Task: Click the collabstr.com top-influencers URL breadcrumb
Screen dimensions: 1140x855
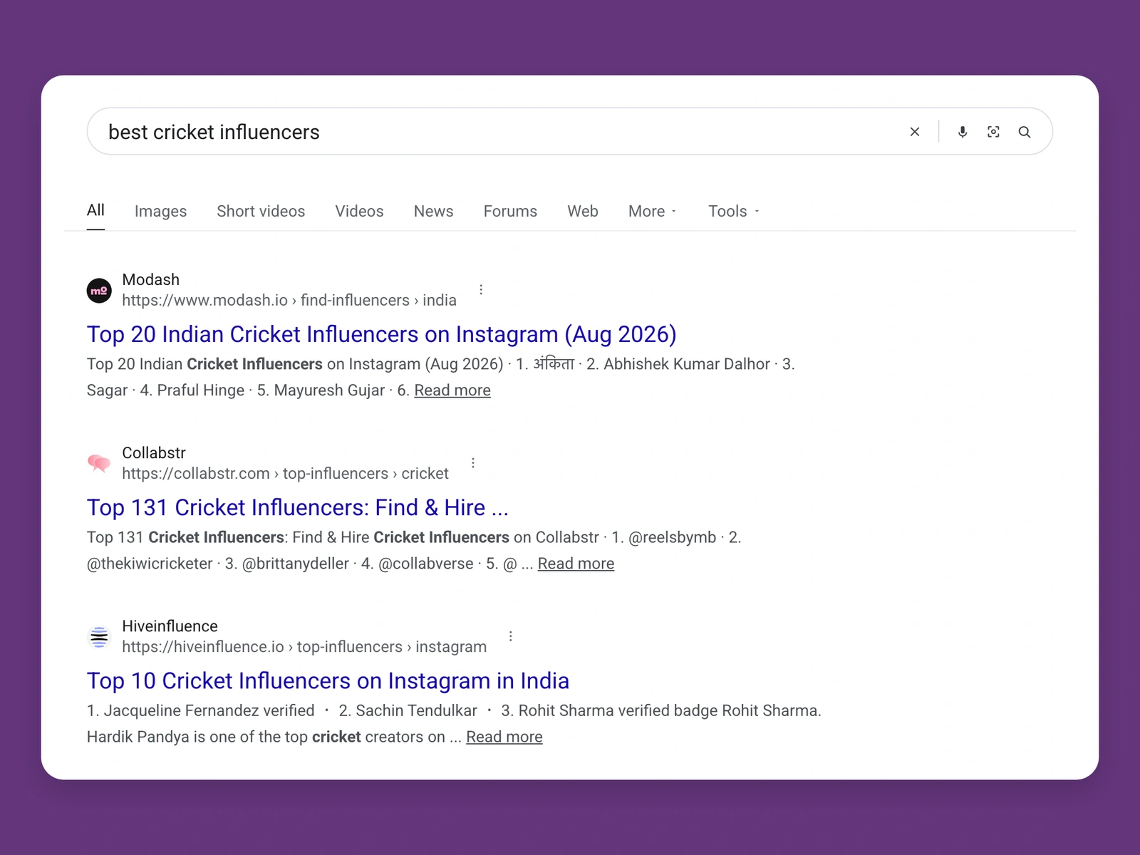Action: coord(285,473)
